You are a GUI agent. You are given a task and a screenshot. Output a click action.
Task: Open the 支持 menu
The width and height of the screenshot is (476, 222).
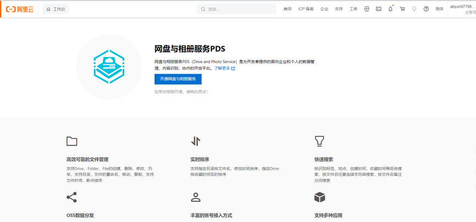339,9
